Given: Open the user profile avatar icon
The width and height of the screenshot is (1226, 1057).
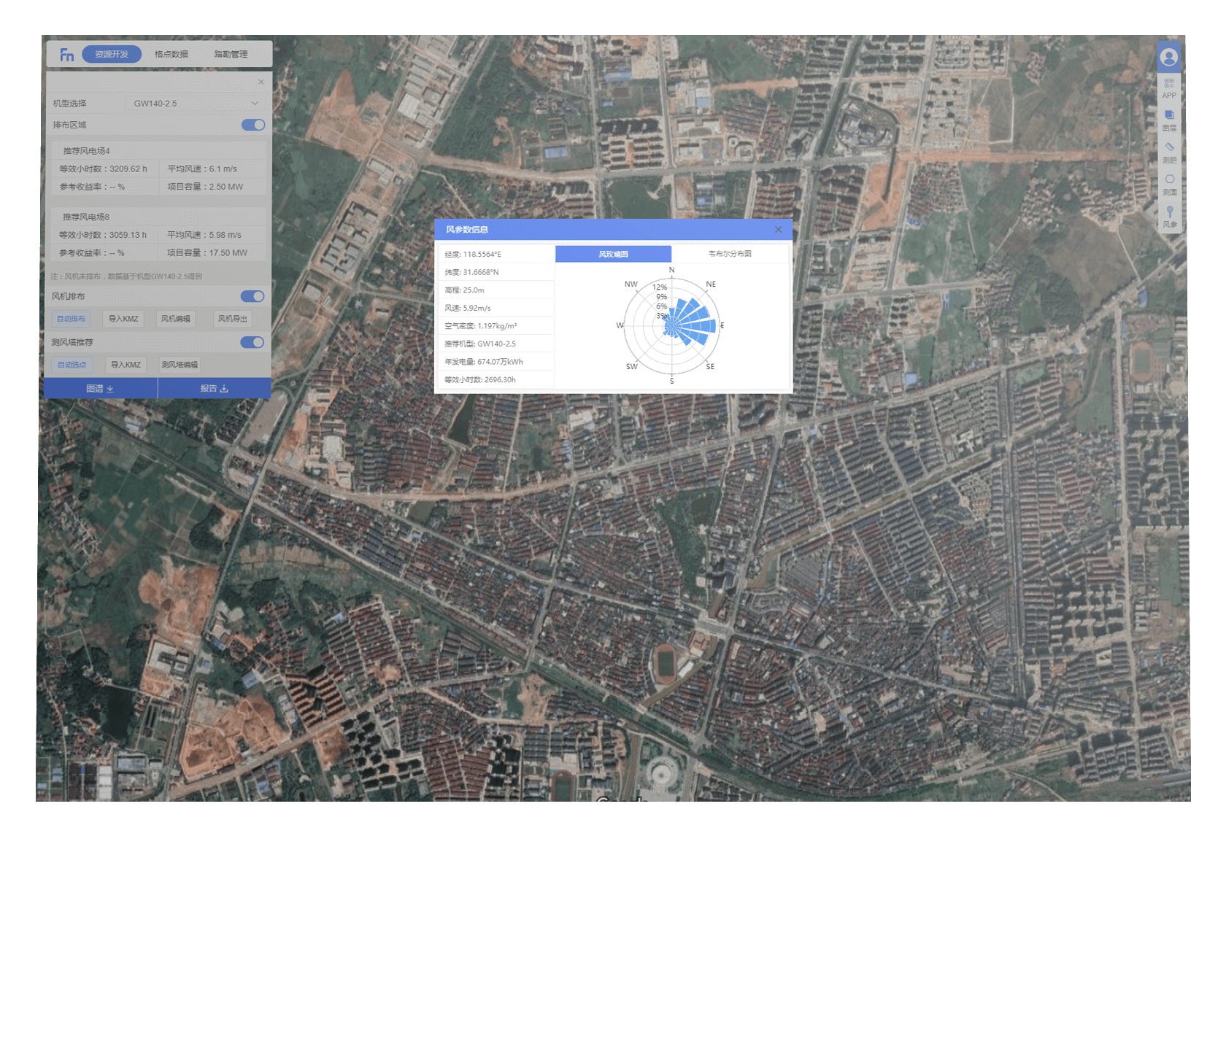Looking at the screenshot, I should (1168, 57).
